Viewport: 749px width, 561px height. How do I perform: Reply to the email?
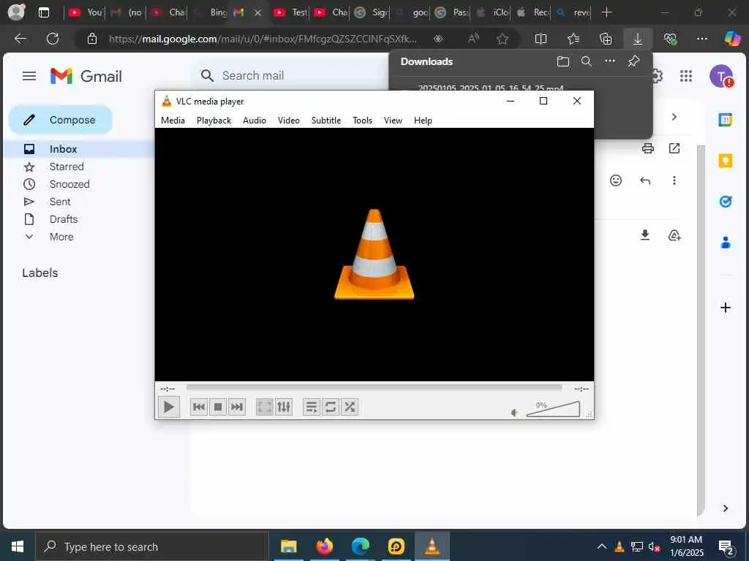click(x=645, y=180)
